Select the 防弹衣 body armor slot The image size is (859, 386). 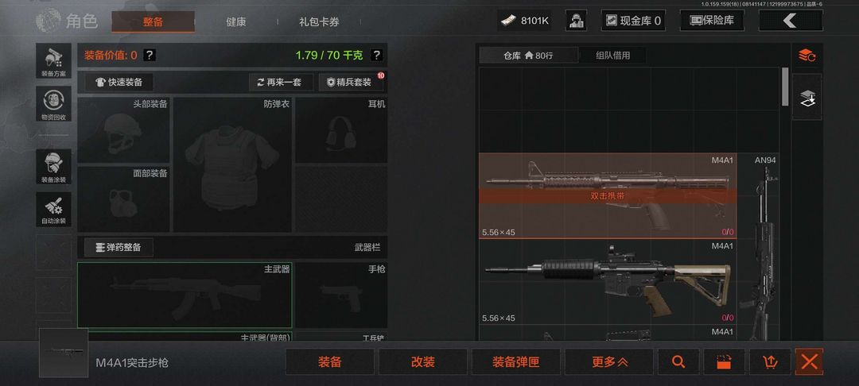click(x=233, y=164)
